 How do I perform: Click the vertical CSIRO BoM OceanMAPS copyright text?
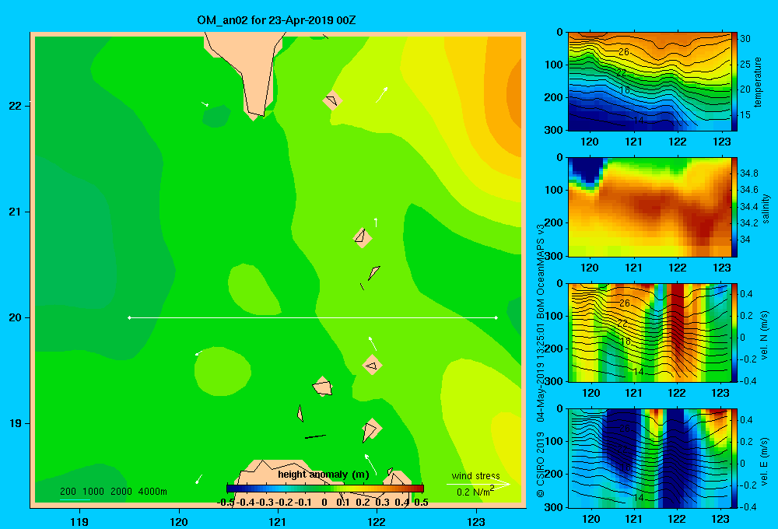(541, 360)
